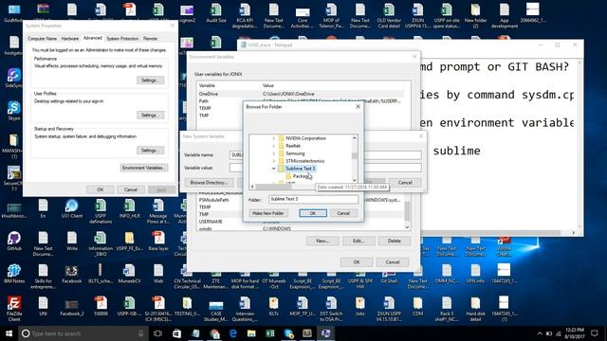Screen dimensions: 607x341
Task: Open Microsoft Store from the taskbar
Action: 176,333
